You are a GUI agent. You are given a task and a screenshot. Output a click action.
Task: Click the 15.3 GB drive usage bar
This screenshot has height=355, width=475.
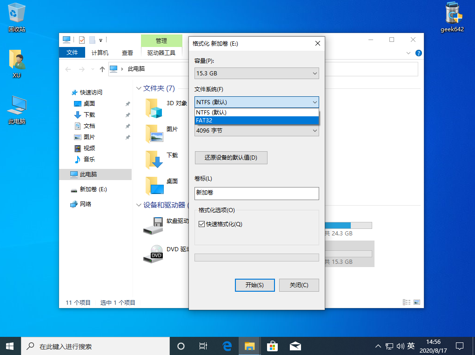[x=348, y=254]
